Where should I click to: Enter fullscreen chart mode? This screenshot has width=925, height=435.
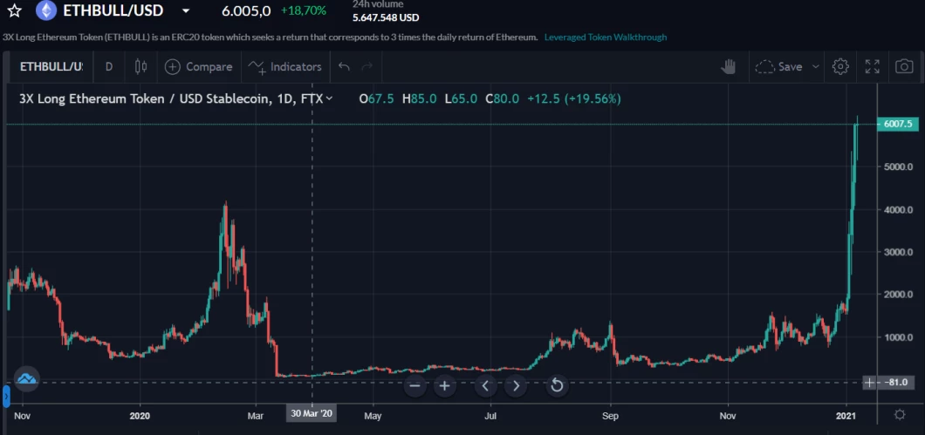coord(872,66)
